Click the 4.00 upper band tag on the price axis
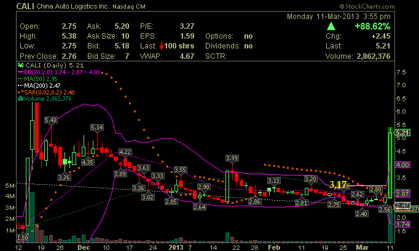The width and height of the screenshot is (419, 251). point(402,164)
